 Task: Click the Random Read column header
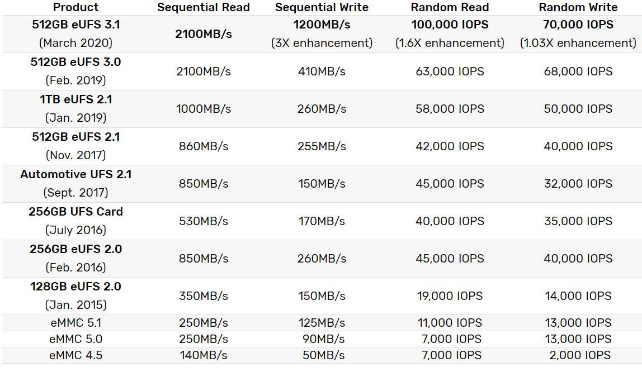(x=450, y=7)
